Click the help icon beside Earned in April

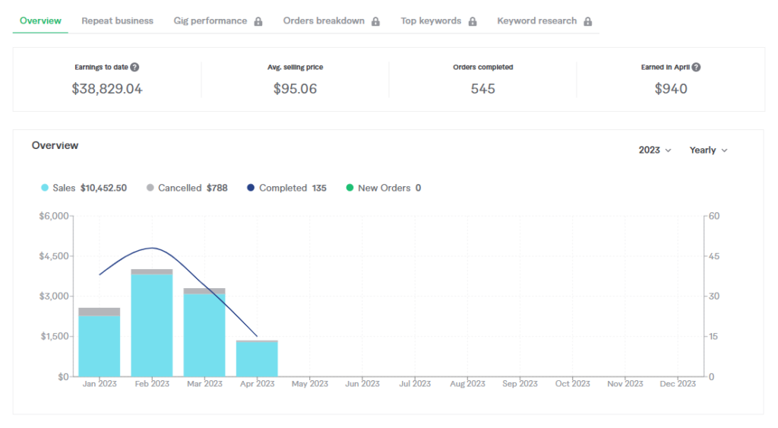[x=696, y=67]
